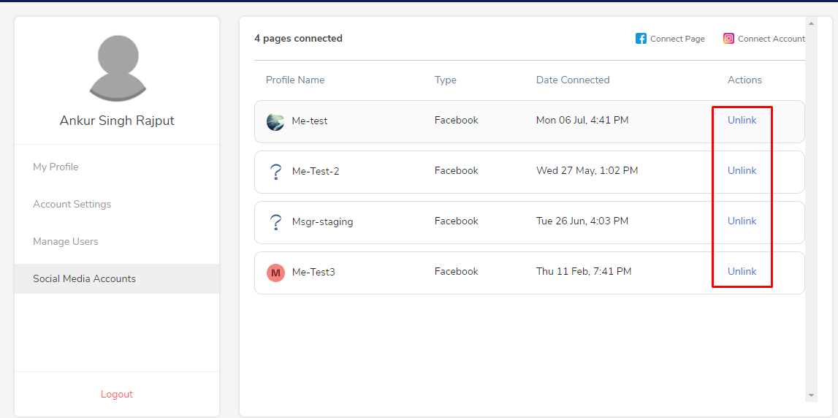Click the question mark icon for Msgr-staging
The image size is (838, 418).
(x=275, y=222)
